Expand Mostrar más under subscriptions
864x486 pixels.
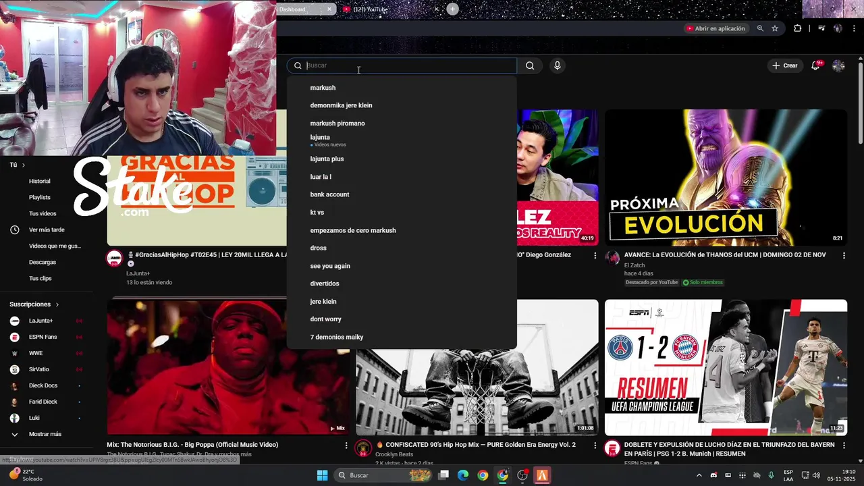point(45,434)
